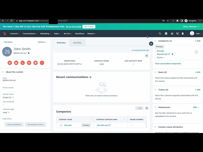
Task: Create a note for John Smith
Action: coord(10,63)
